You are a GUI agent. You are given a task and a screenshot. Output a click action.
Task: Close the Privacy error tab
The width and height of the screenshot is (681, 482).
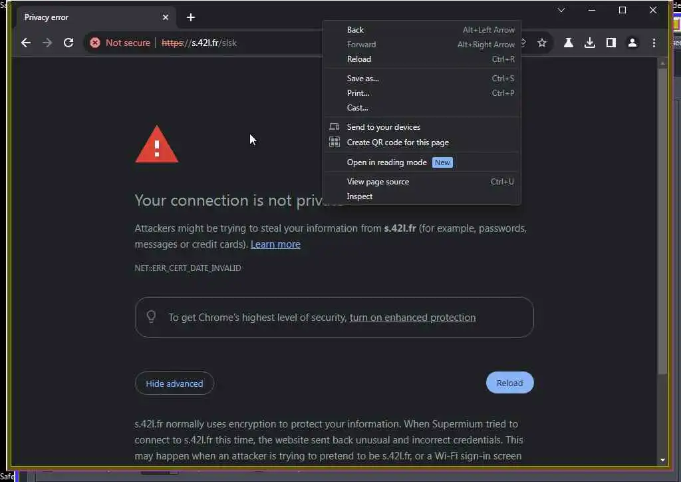tap(166, 17)
